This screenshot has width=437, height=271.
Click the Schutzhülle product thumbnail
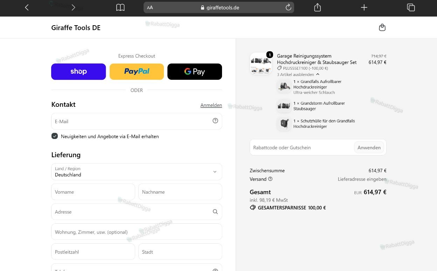click(x=284, y=124)
